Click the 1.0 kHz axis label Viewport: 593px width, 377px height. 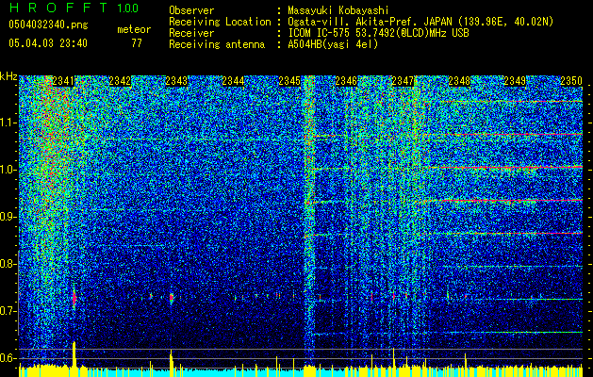coord(8,170)
